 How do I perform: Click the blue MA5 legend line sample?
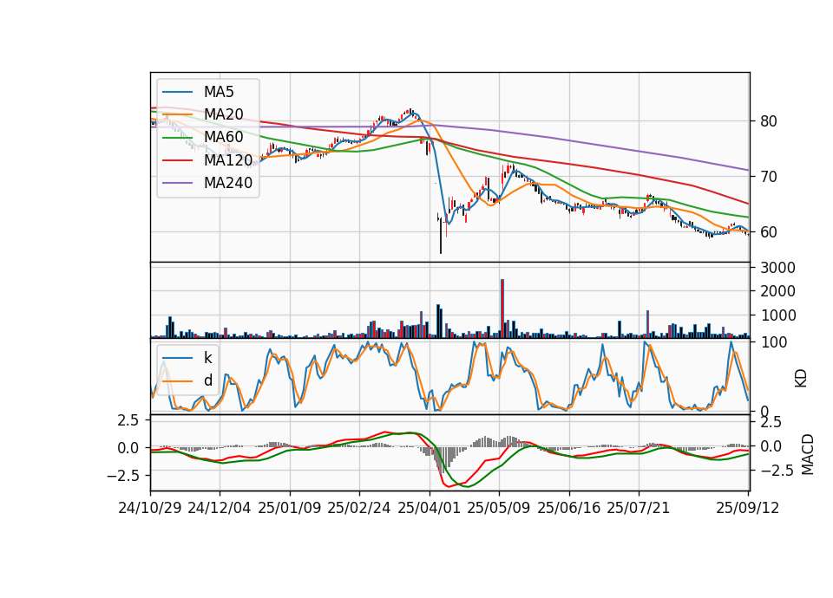point(177,92)
